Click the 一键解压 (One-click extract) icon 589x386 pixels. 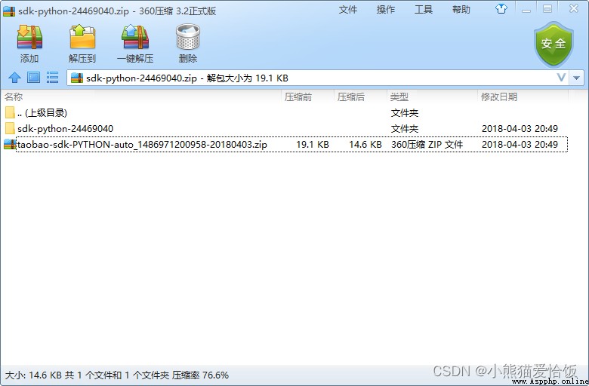tap(135, 37)
